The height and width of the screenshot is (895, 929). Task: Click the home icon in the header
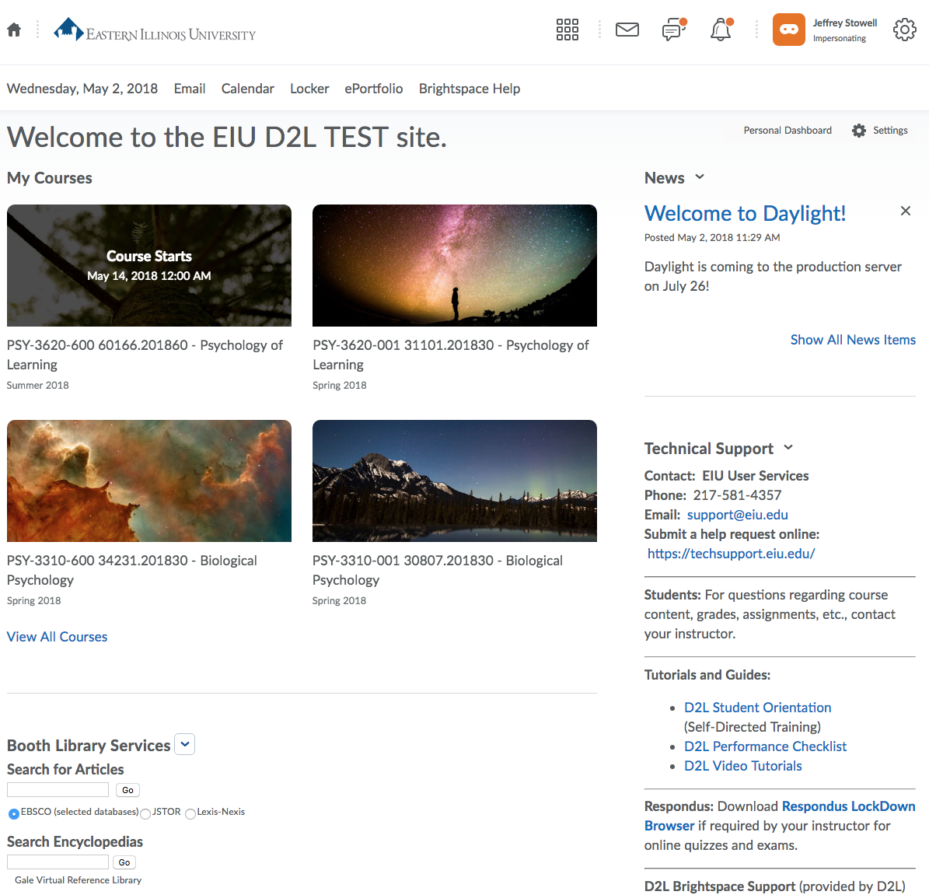click(x=14, y=30)
